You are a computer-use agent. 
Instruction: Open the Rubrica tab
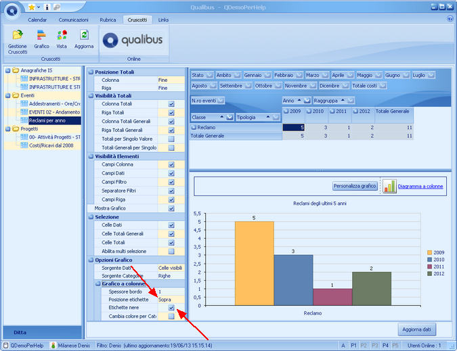pos(108,20)
